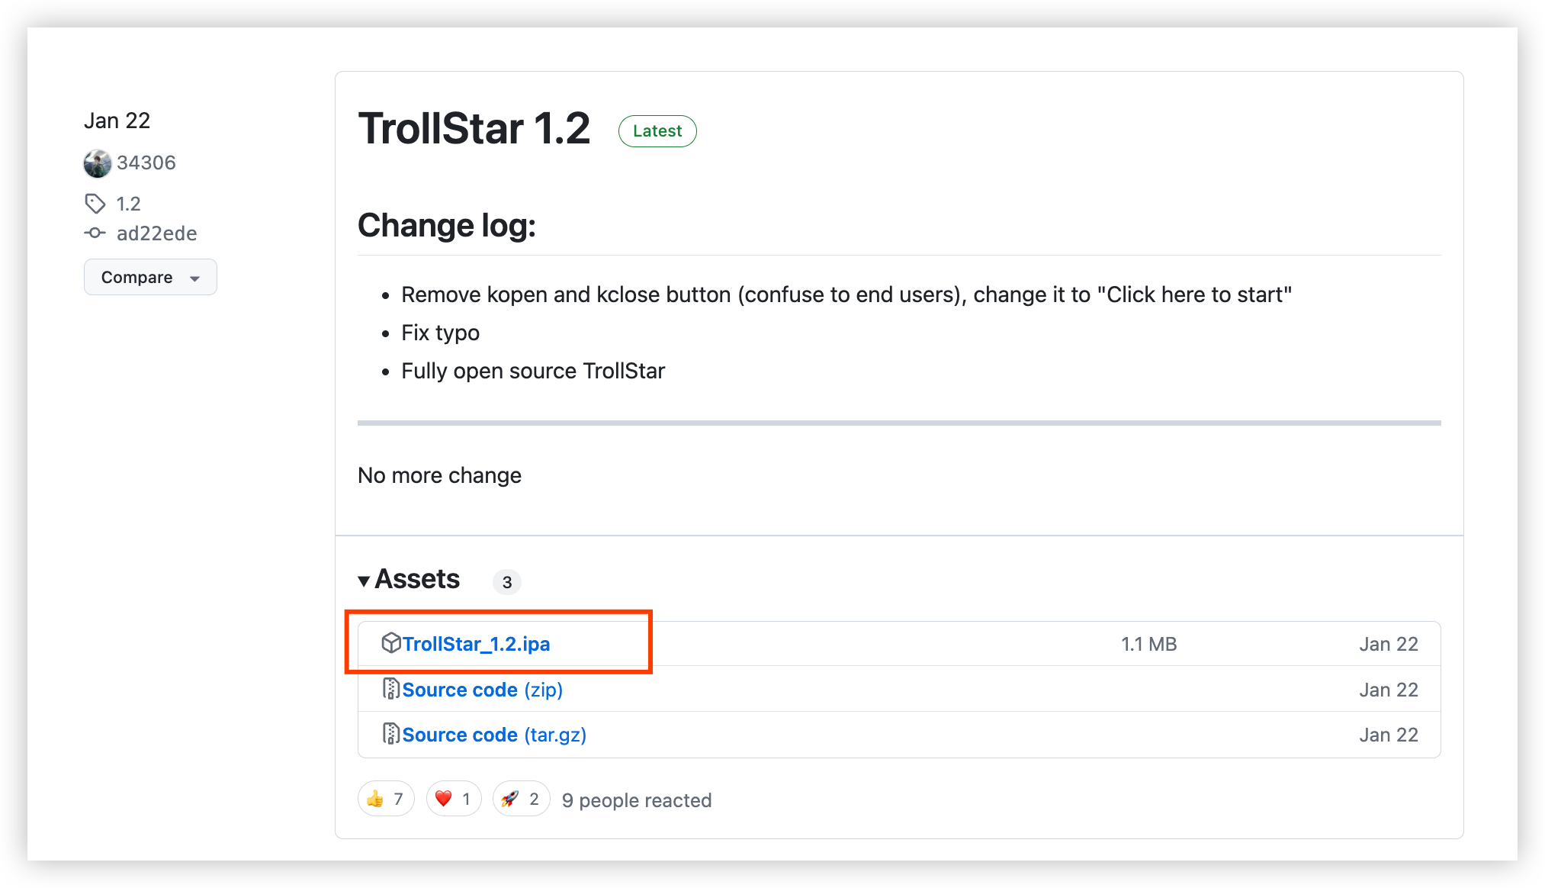Click the commit icon beside ad22ede
1545x888 pixels.
95,233
